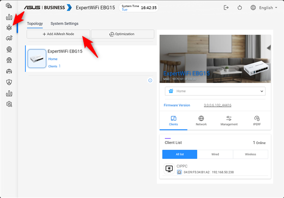
Task: Switch to the Topology tab
Action: [x=35, y=24]
